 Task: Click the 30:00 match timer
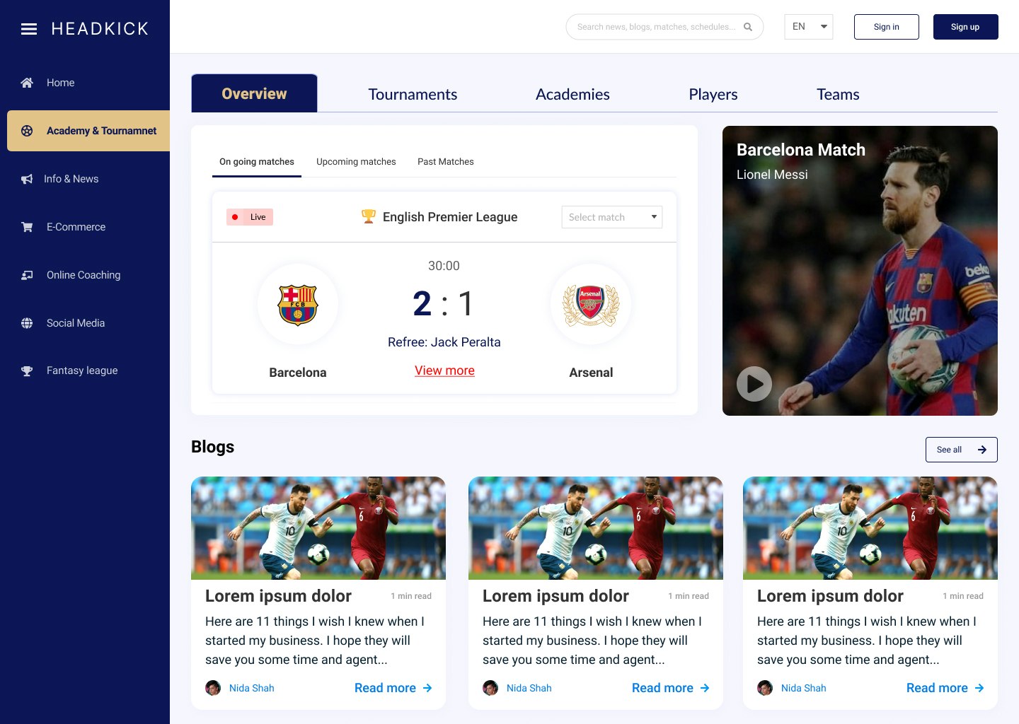tap(444, 266)
